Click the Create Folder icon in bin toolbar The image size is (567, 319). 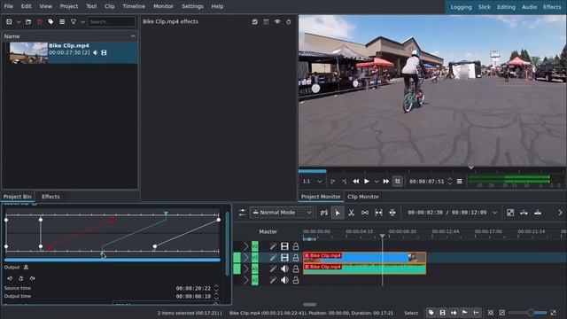click(28, 21)
